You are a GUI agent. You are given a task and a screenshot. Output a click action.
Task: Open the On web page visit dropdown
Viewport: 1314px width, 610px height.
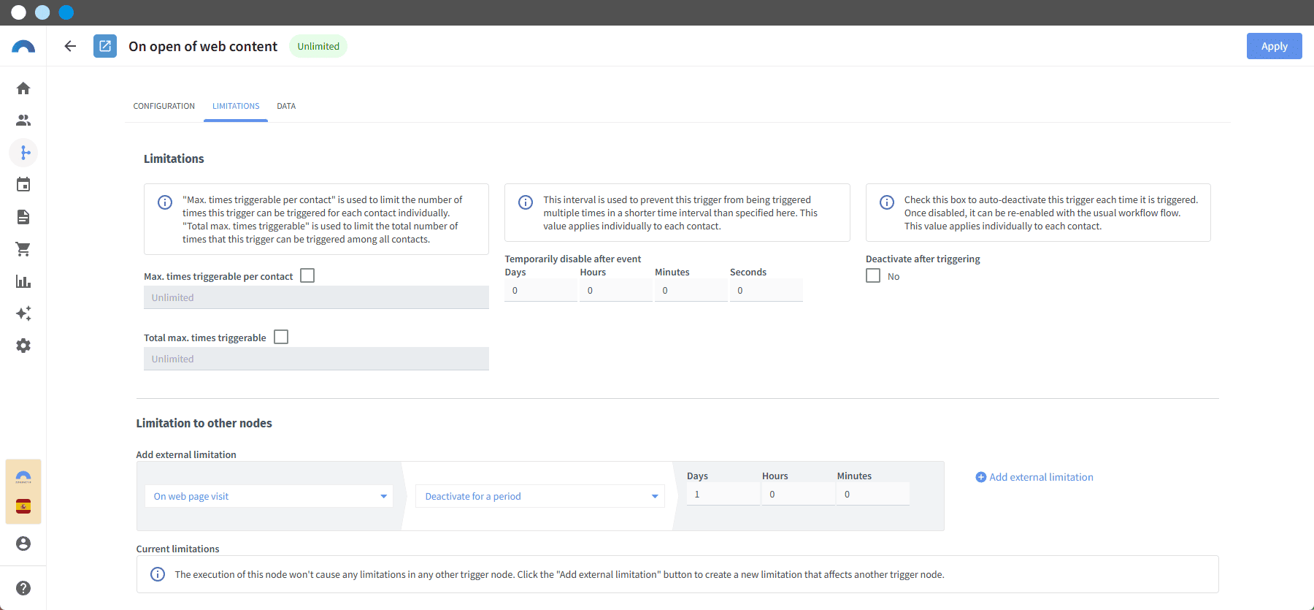point(269,496)
